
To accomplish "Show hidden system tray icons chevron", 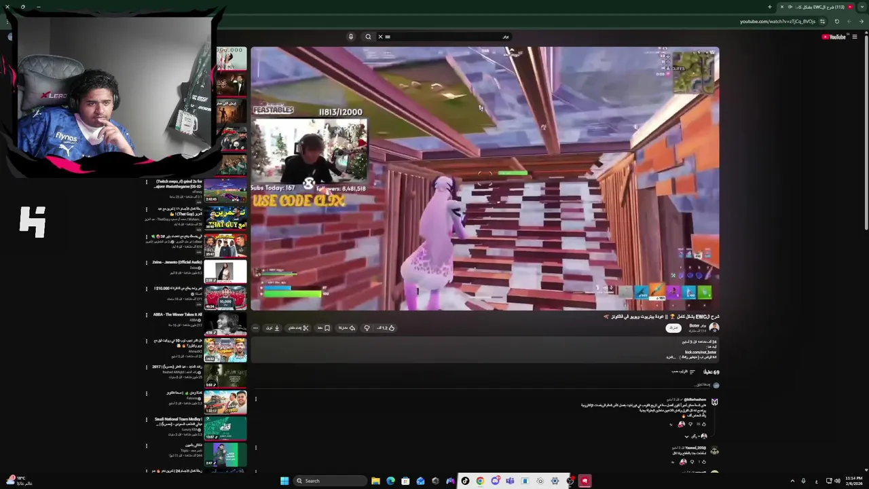I will 792,481.
